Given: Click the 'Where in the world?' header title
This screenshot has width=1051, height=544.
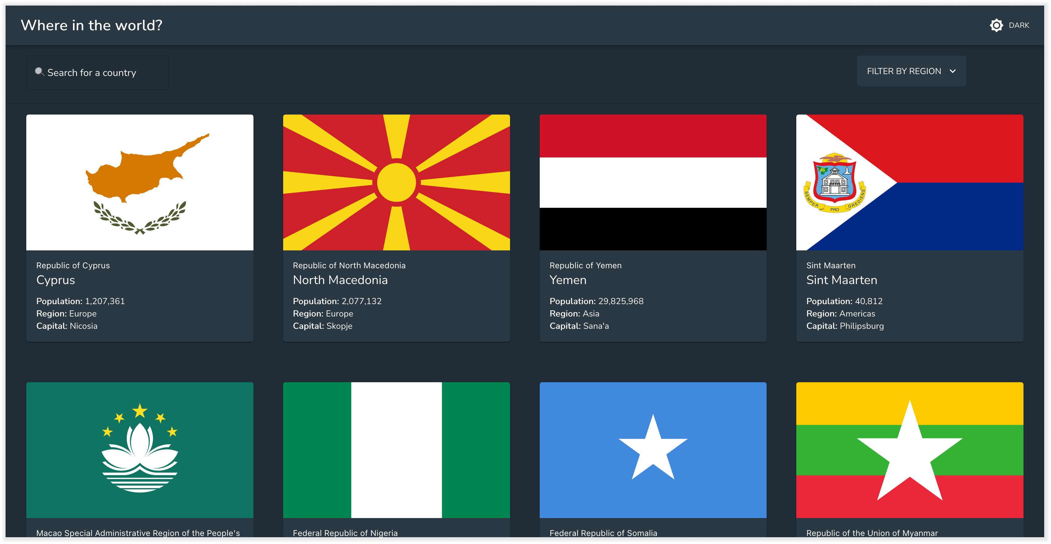Looking at the screenshot, I should [91, 25].
